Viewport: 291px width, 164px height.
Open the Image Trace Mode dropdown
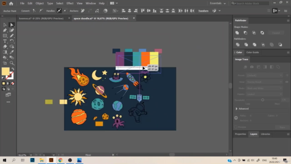(264, 88)
